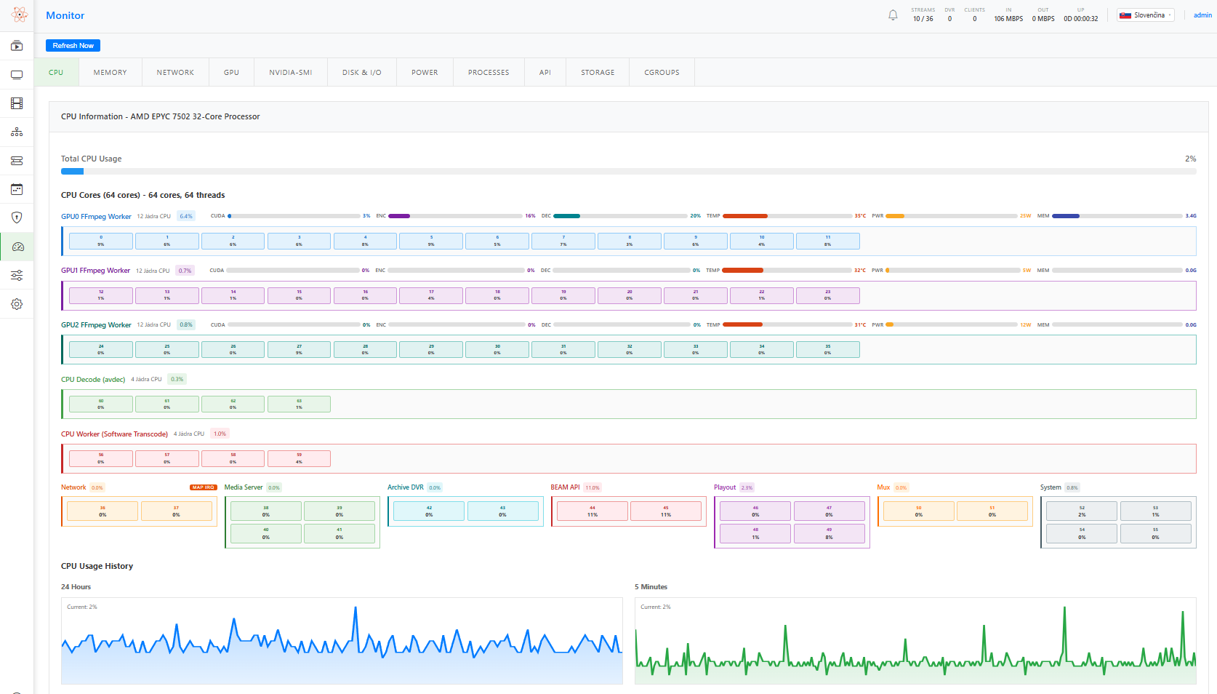Switch to the DISK & I/O tab
Screen dimensions: 1217x694
tap(362, 73)
